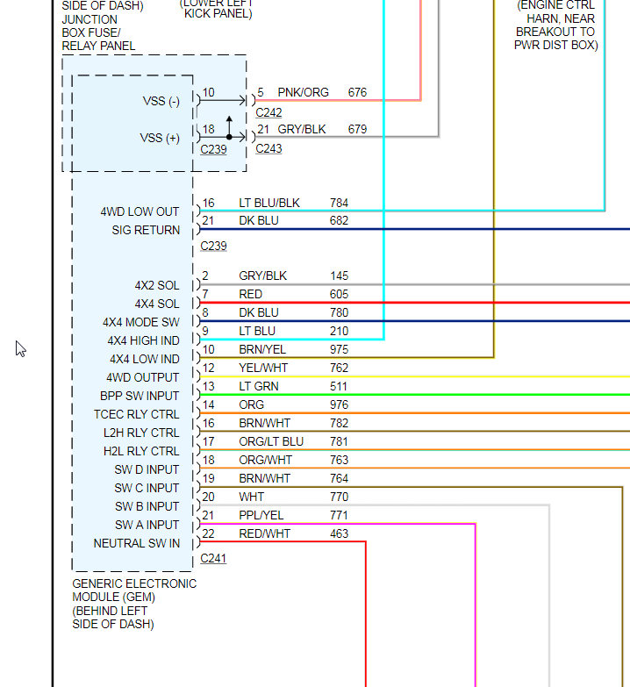Click DK BLU label on circuit 780

click(x=259, y=312)
